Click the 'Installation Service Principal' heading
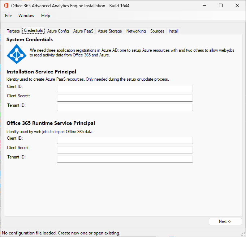The image size is (246, 237). (x=41, y=72)
